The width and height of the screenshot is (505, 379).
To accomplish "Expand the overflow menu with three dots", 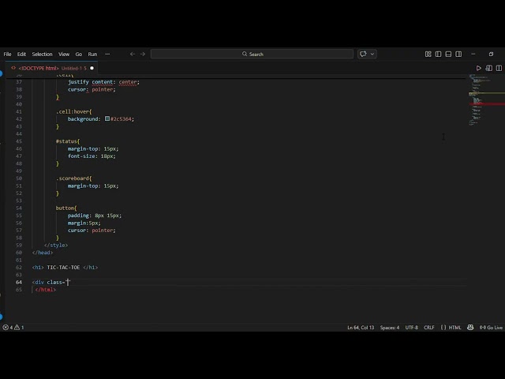I will pos(107,54).
